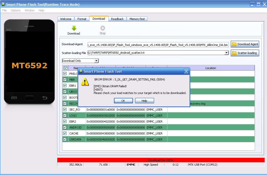This screenshot has width=267, height=175.
Task: Close the error dialog with X
Action: coord(186,71)
